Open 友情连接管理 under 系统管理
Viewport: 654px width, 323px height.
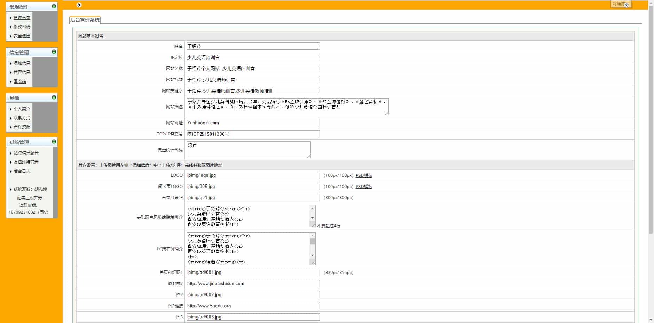pyautogui.click(x=26, y=162)
